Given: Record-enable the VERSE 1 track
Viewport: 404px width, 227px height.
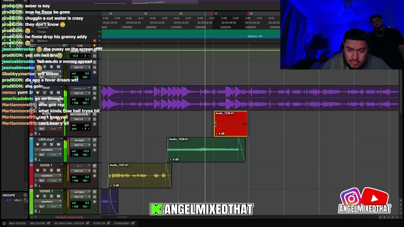Looking at the screenshot, I should coord(38,196).
